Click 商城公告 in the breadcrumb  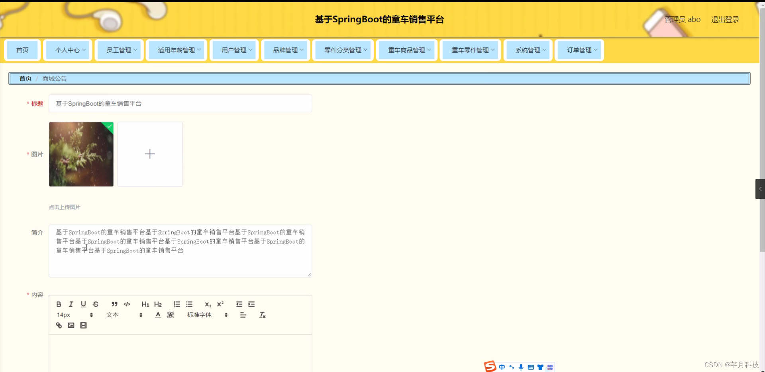click(55, 79)
